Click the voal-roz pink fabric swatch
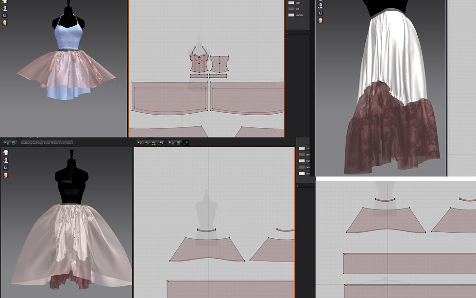The width and height of the screenshot is (476, 298). coord(291,15)
